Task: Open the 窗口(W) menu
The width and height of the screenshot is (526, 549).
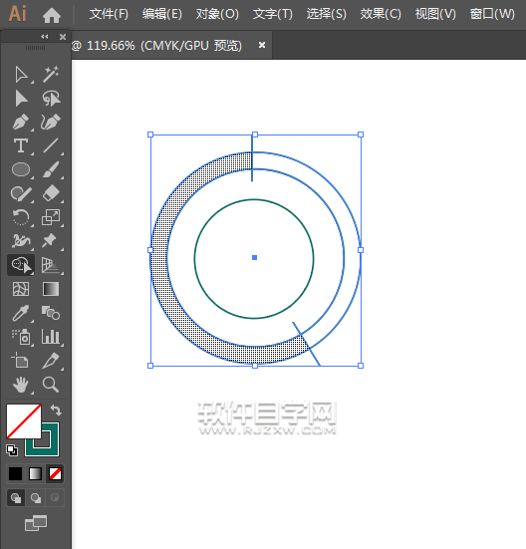Action: (x=492, y=14)
